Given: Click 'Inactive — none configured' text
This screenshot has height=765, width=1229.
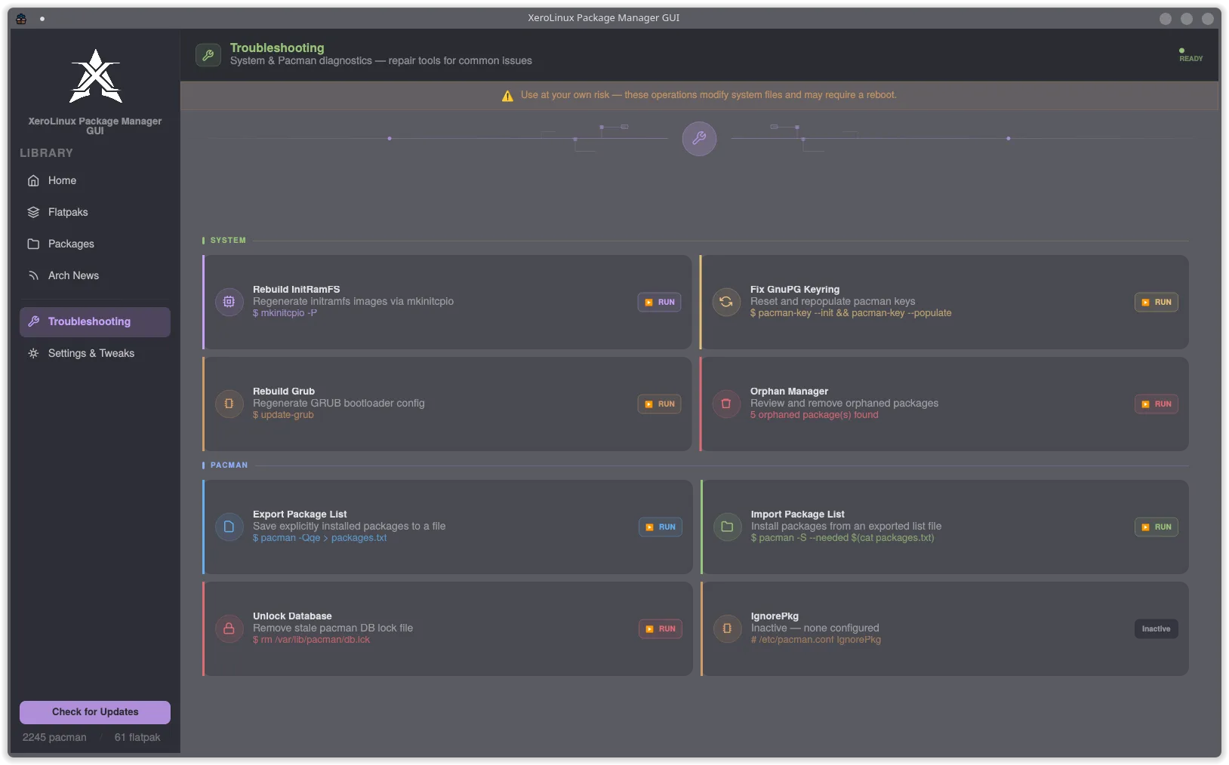Looking at the screenshot, I should click(x=815, y=628).
